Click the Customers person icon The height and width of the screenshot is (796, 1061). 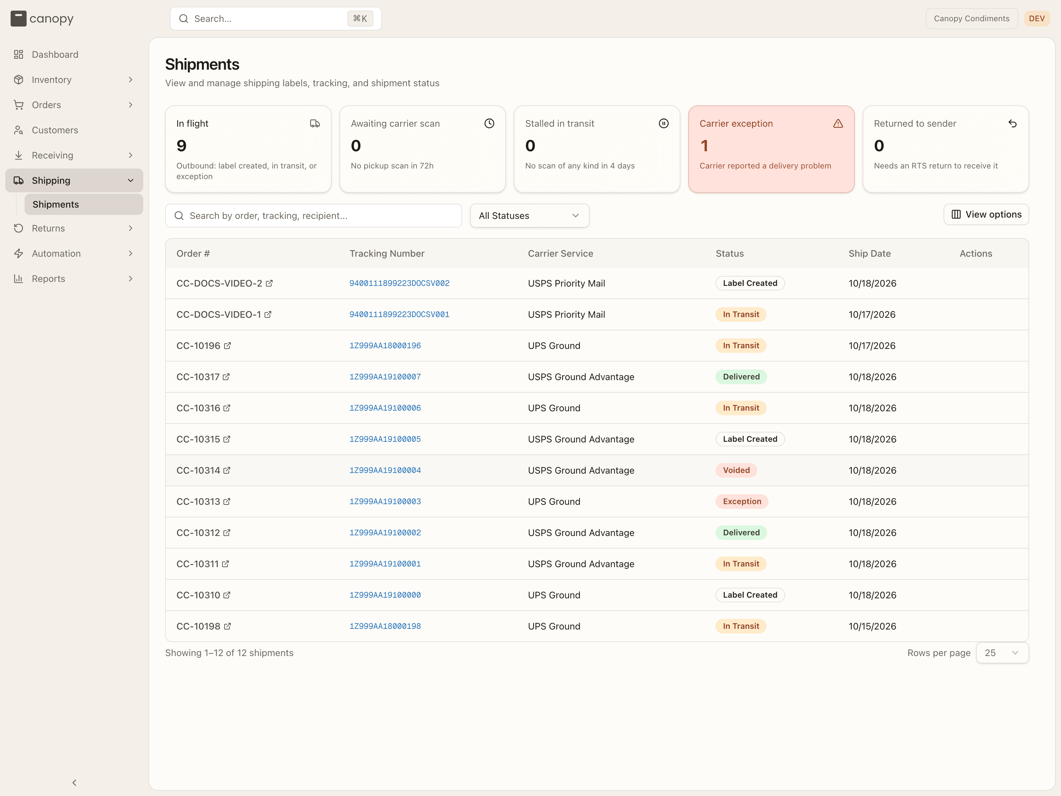tap(19, 130)
